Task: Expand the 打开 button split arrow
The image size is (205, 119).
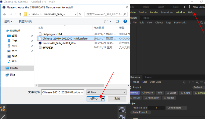Action: pos(103,99)
